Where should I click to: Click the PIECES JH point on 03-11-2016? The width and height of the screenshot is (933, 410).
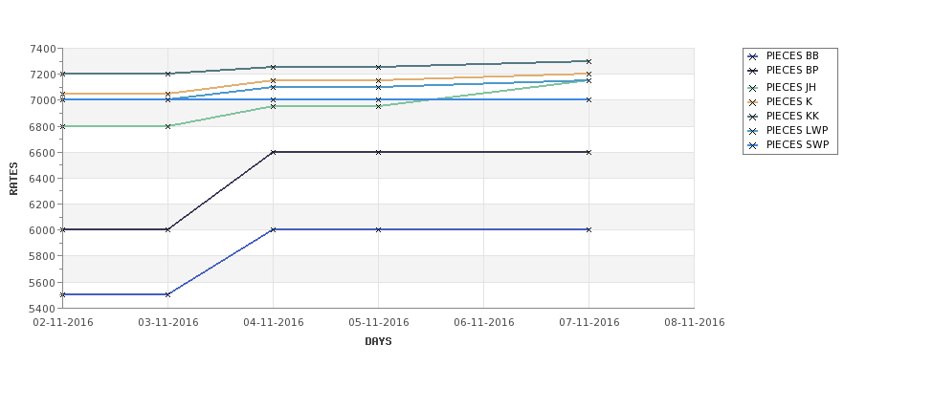(167, 126)
